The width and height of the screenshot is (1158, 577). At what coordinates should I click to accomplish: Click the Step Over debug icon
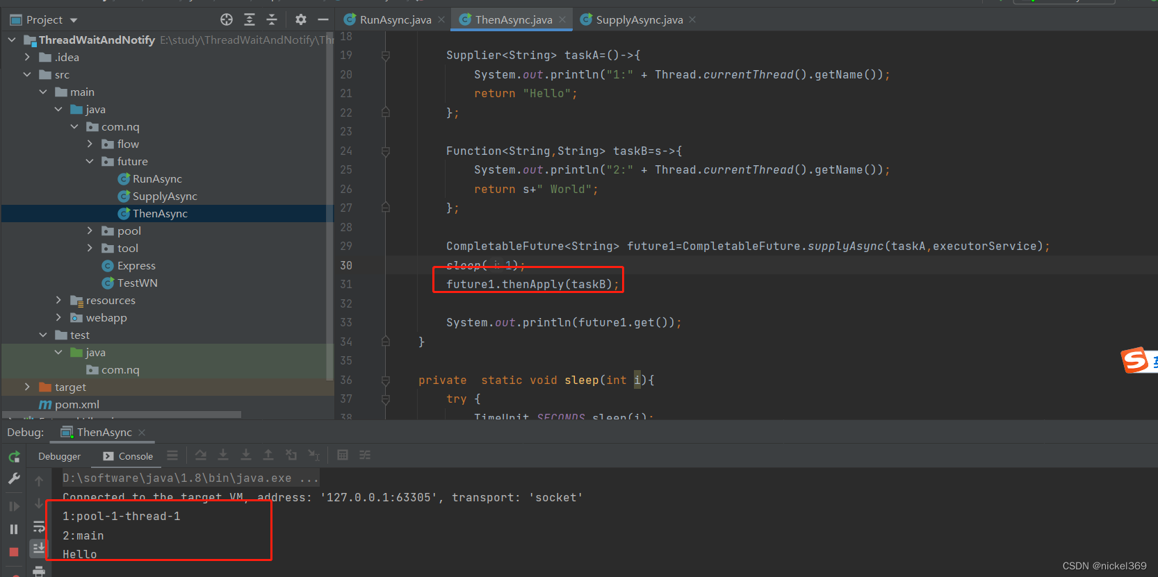(x=201, y=455)
